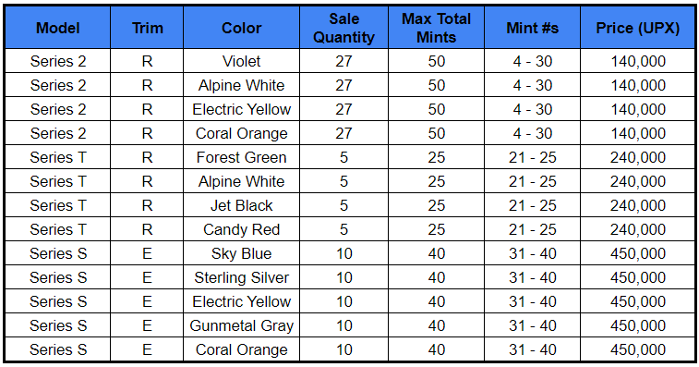Click the Sale Quantity header cell
This screenshot has height=367, width=699.
coord(343,28)
